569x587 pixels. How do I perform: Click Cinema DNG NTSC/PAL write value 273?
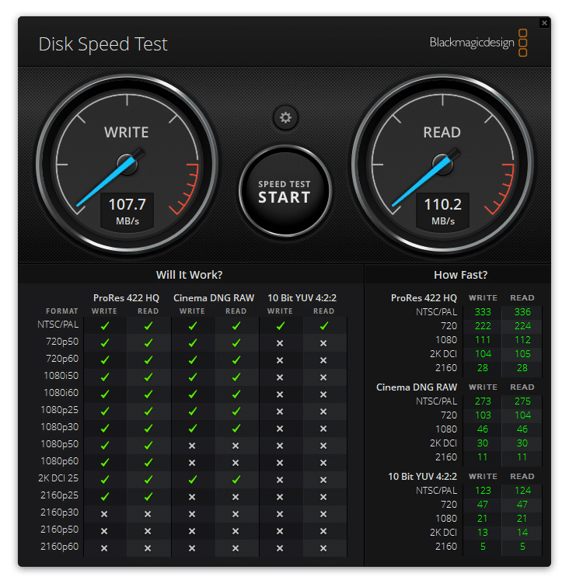click(x=483, y=401)
